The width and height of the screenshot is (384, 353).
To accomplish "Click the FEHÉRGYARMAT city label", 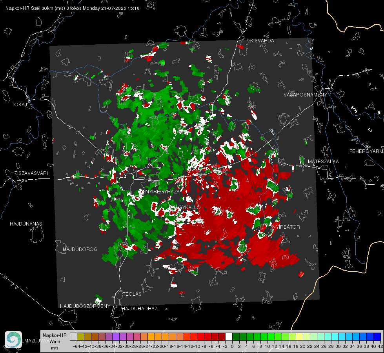I will tap(367, 151).
